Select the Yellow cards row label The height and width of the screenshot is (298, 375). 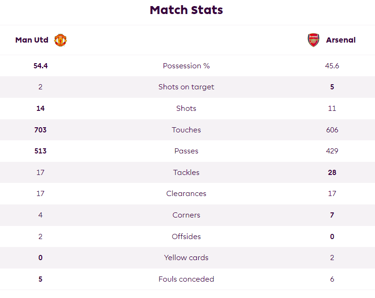click(x=186, y=258)
